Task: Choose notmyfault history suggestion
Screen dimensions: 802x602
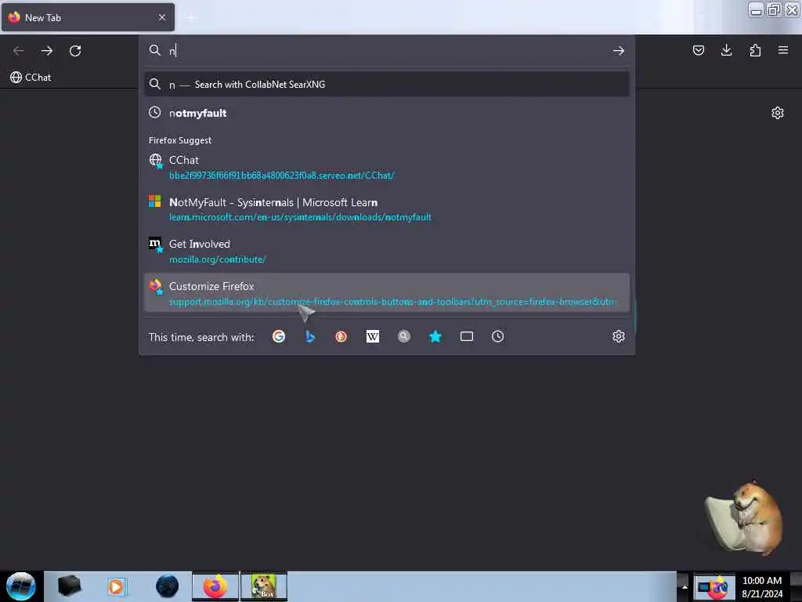Action: [387, 113]
